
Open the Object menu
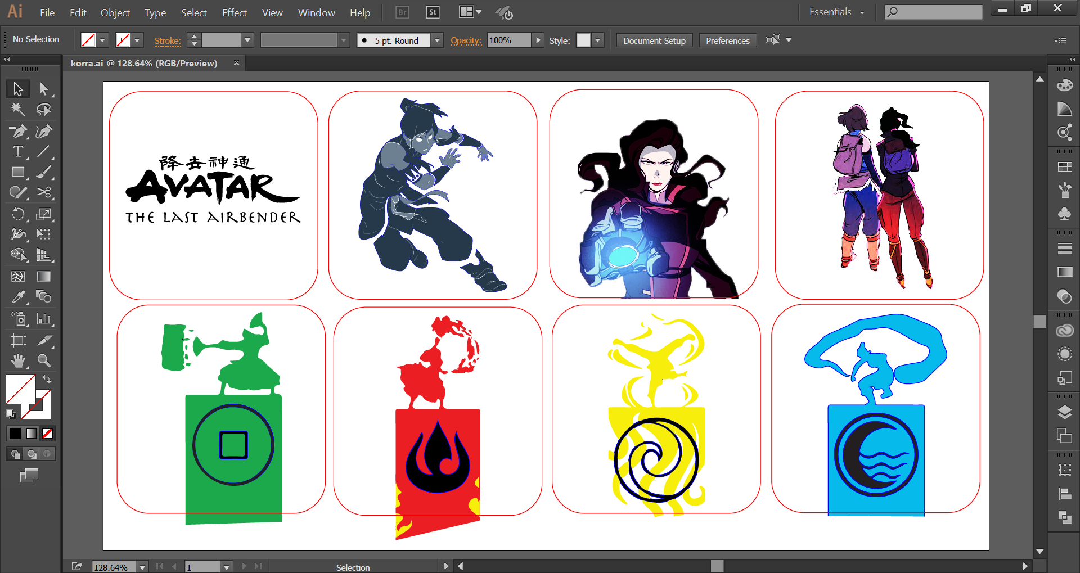pos(115,12)
